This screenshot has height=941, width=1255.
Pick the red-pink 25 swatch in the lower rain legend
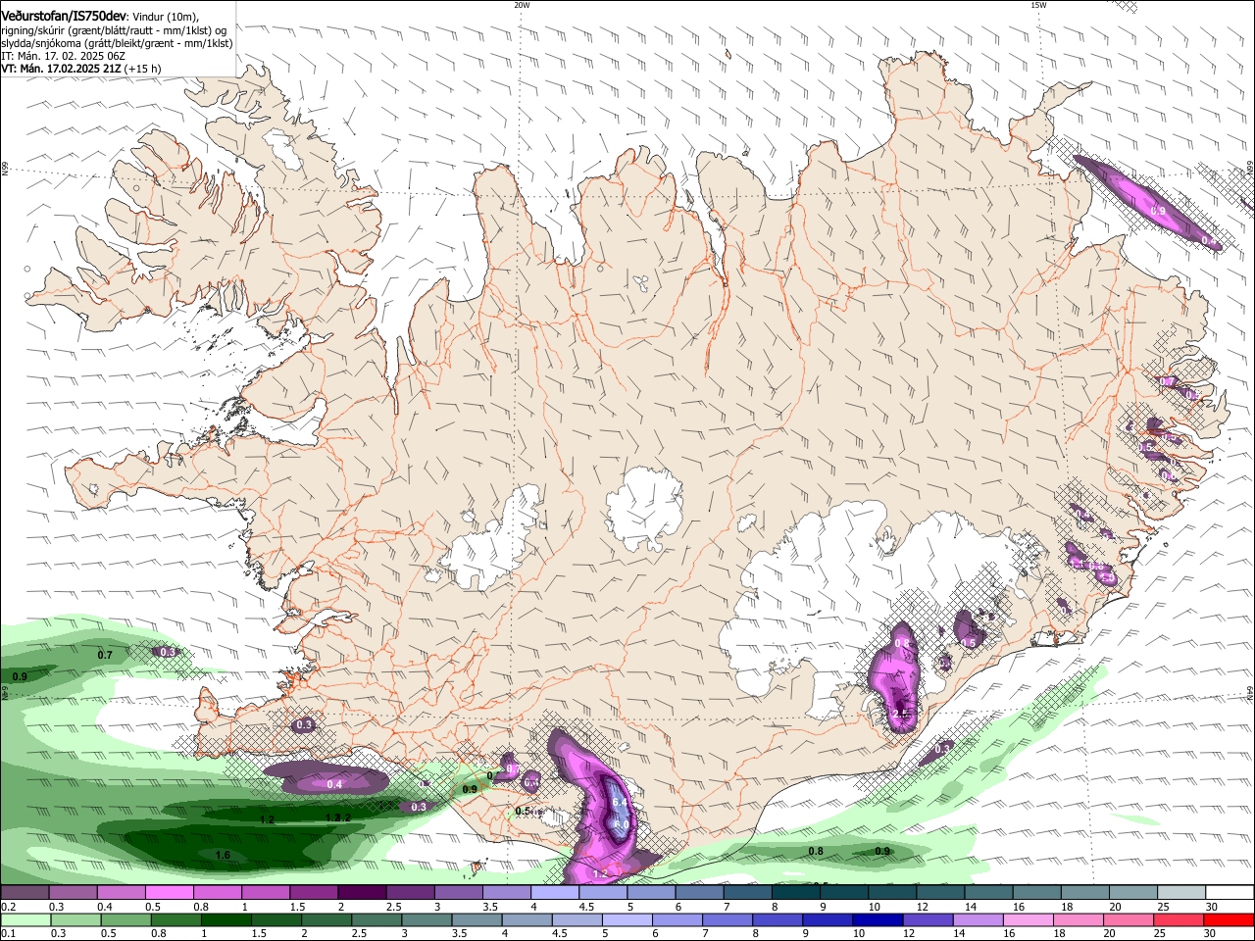coord(1180,919)
